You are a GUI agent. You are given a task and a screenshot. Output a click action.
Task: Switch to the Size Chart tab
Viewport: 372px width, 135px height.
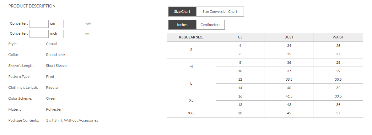coord(182,12)
